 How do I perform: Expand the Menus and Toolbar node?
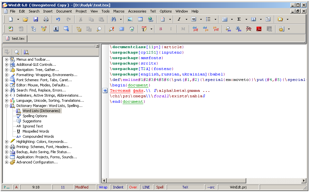[x=6, y=59]
